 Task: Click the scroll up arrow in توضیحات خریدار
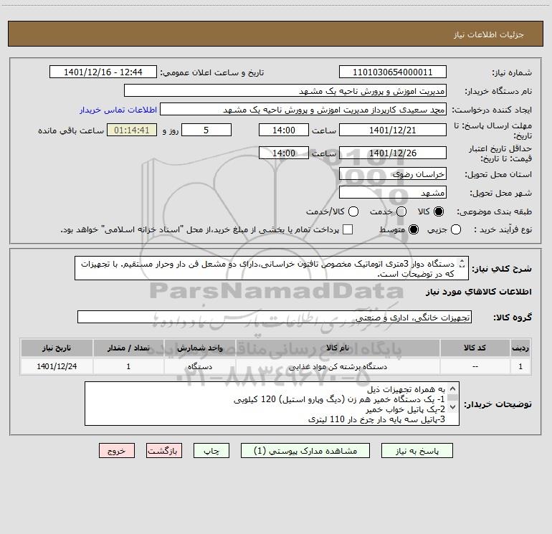click(453, 388)
